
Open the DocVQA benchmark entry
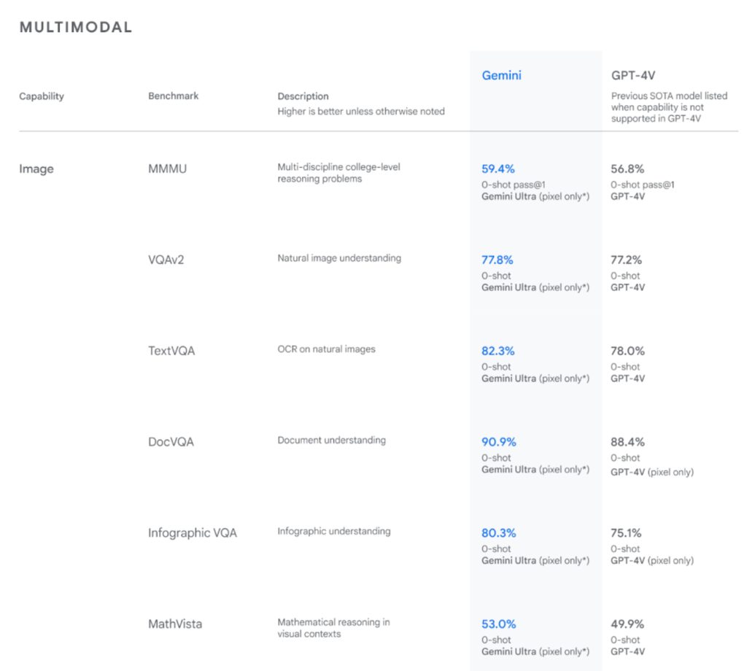tap(171, 442)
